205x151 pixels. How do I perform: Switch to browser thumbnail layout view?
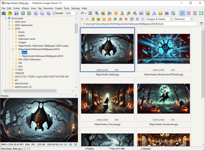pyautogui.click(x=182, y=13)
